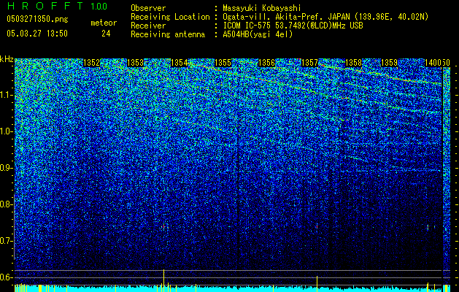
Task: Click the 1358 time marker
Action: coord(354,63)
